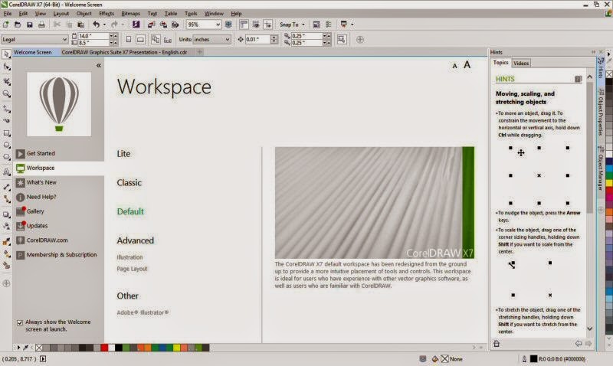The height and width of the screenshot is (366, 613).
Task: Select the Shape tool in the toolbox
Action: (x=6, y=67)
